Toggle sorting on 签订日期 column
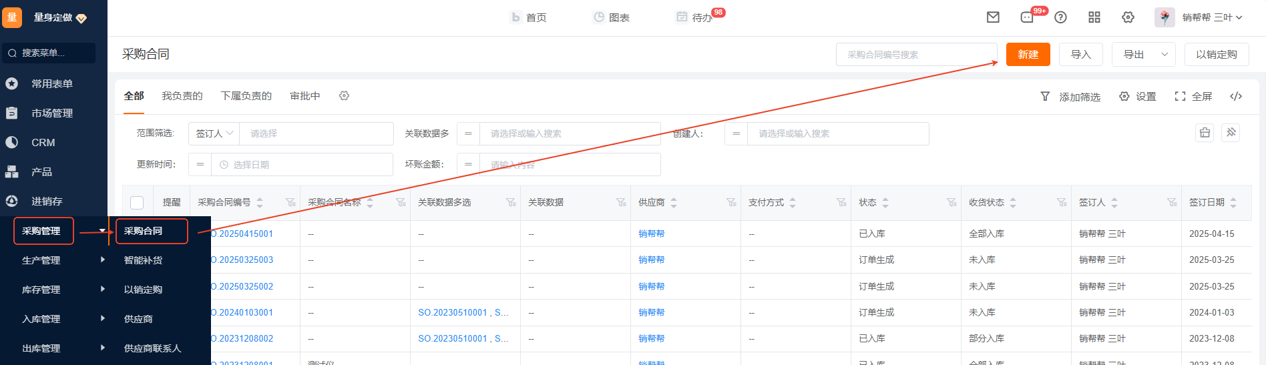1266x365 pixels. (x=1233, y=203)
